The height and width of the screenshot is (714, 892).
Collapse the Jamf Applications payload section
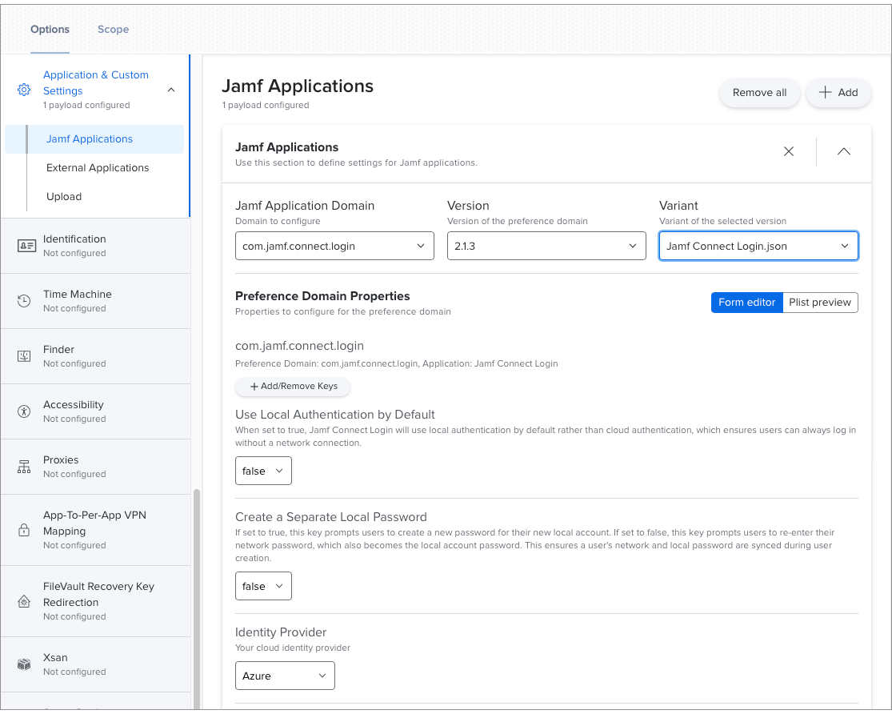click(844, 151)
